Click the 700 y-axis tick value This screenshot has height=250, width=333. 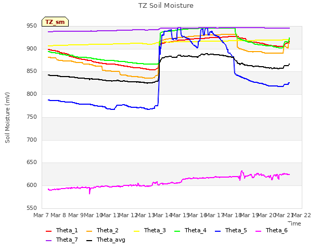coord(32,140)
